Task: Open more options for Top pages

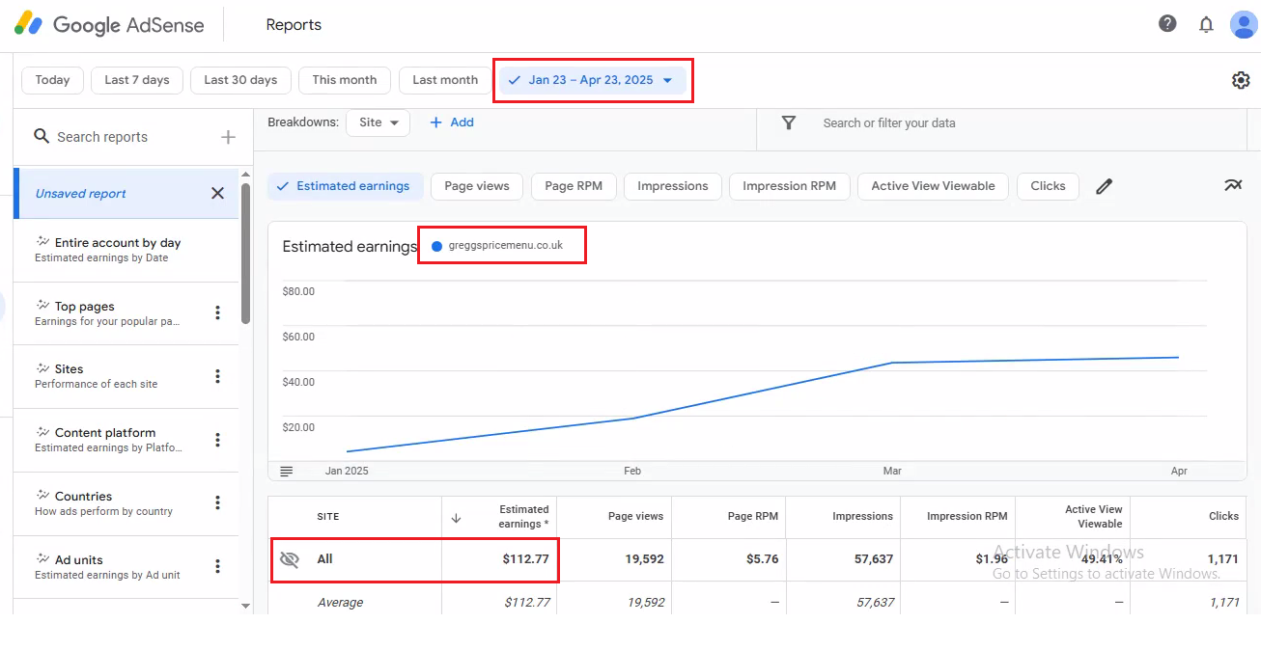Action: (x=217, y=312)
